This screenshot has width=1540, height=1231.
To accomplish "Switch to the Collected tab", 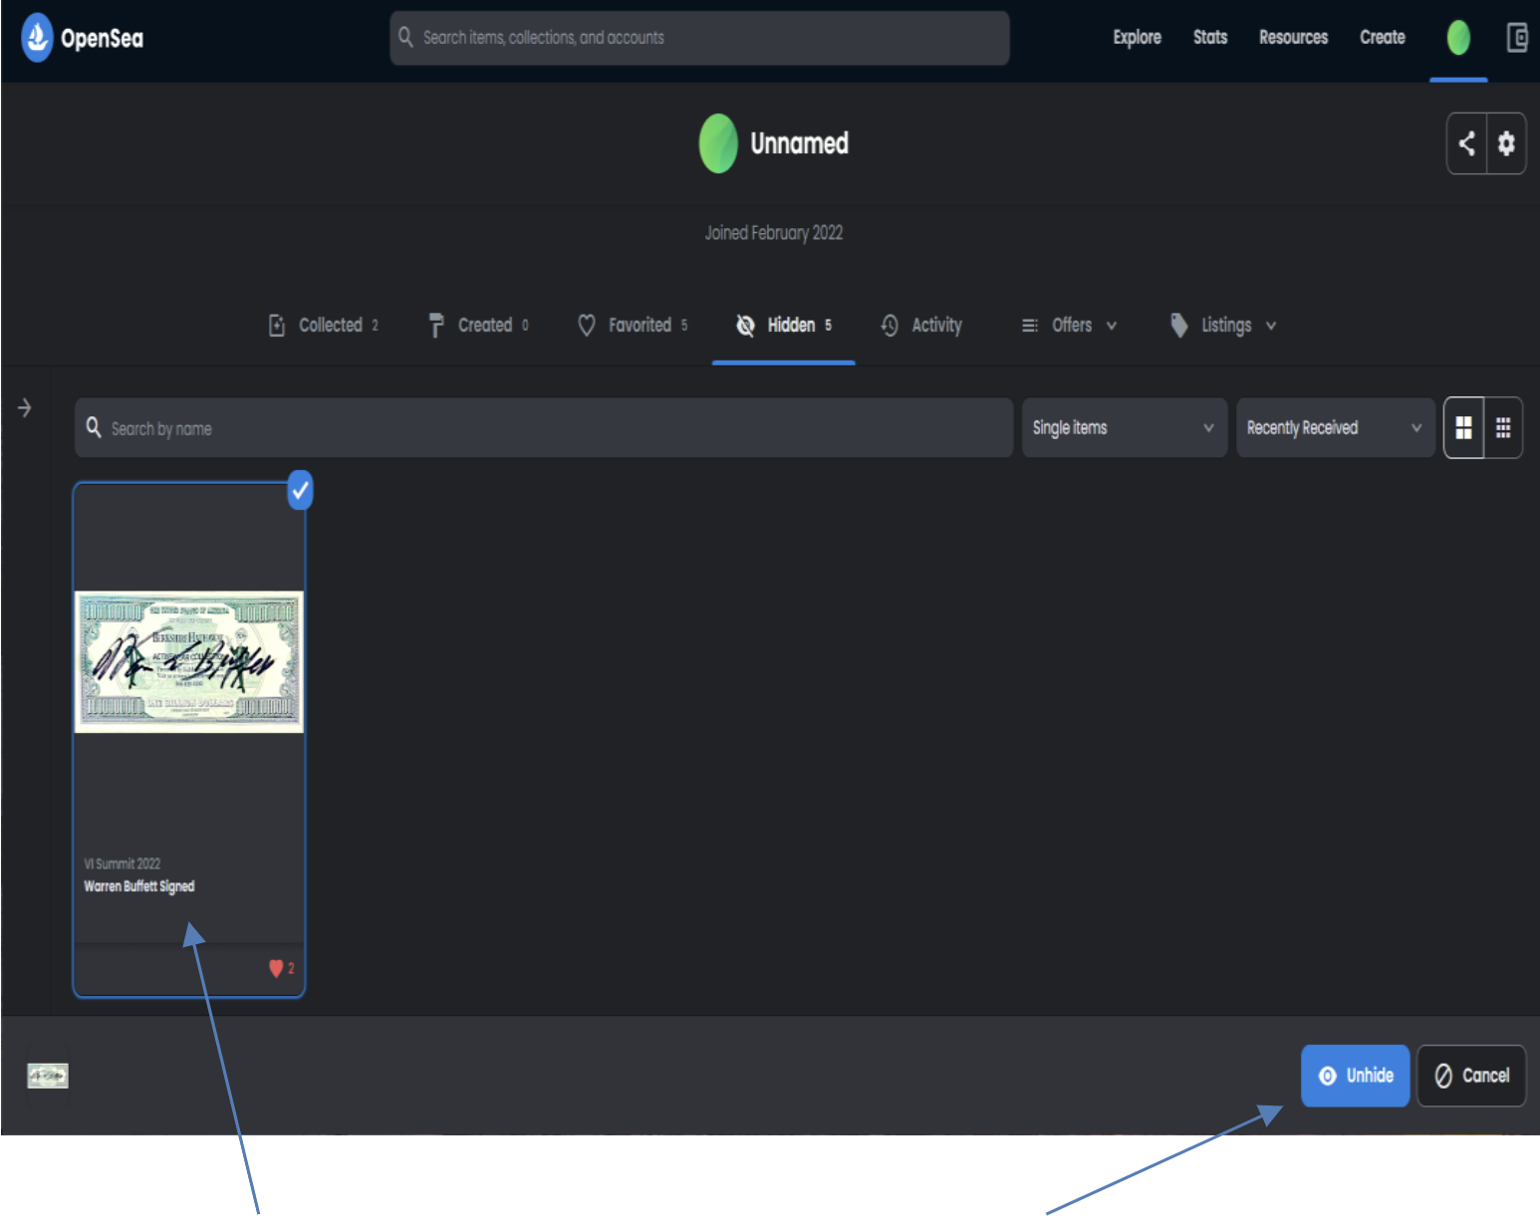I will point(324,325).
